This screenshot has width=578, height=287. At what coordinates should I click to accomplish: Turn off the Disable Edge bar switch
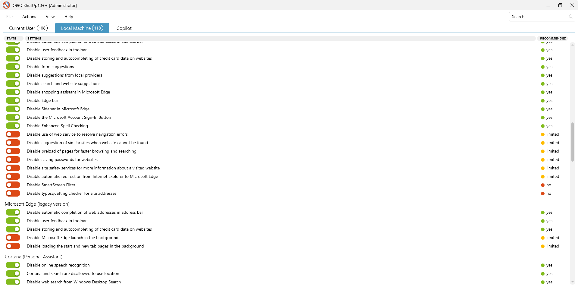[x=13, y=100]
